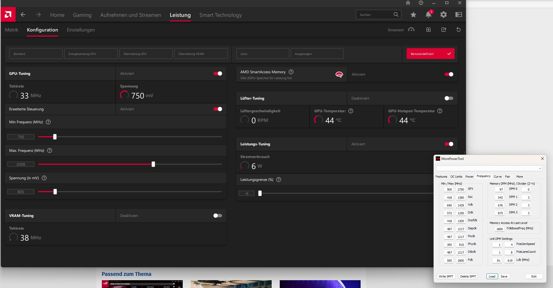Click the Leistungsgrenze slider handle

coord(260,193)
